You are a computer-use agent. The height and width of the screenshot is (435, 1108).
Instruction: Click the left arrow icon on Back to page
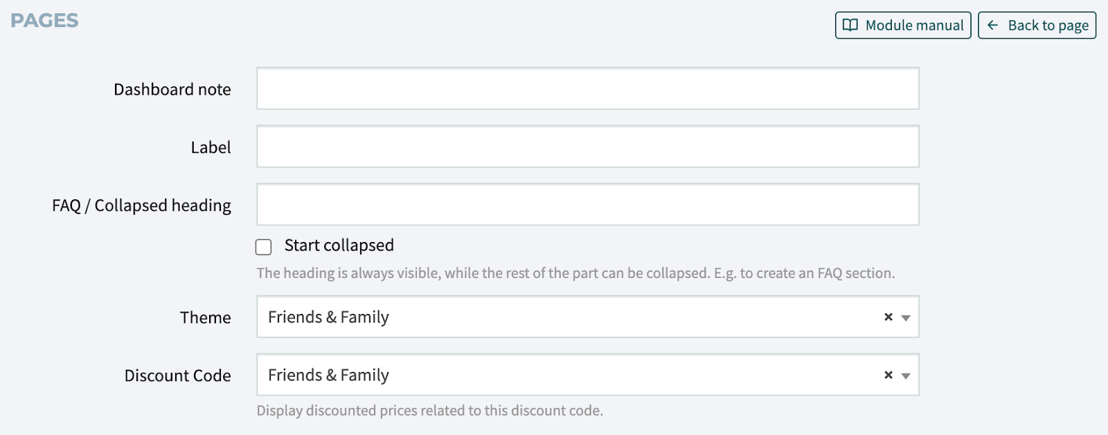click(992, 26)
